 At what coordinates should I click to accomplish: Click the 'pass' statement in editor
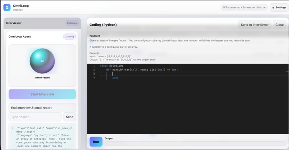(115, 78)
